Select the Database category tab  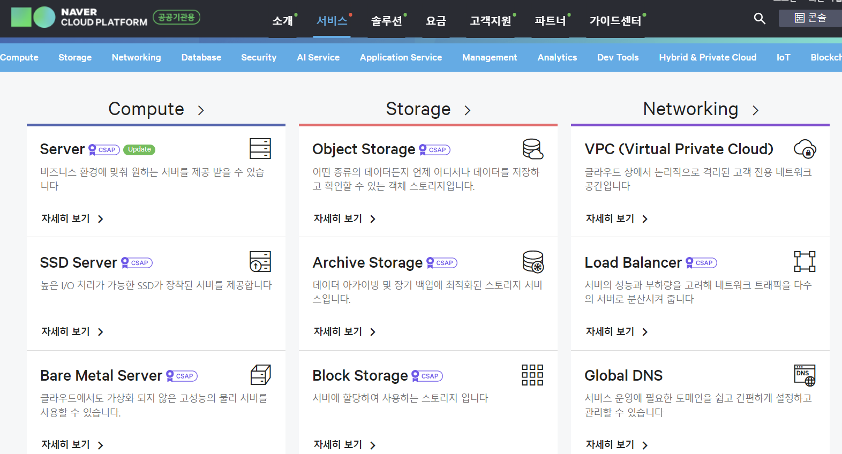(x=201, y=57)
